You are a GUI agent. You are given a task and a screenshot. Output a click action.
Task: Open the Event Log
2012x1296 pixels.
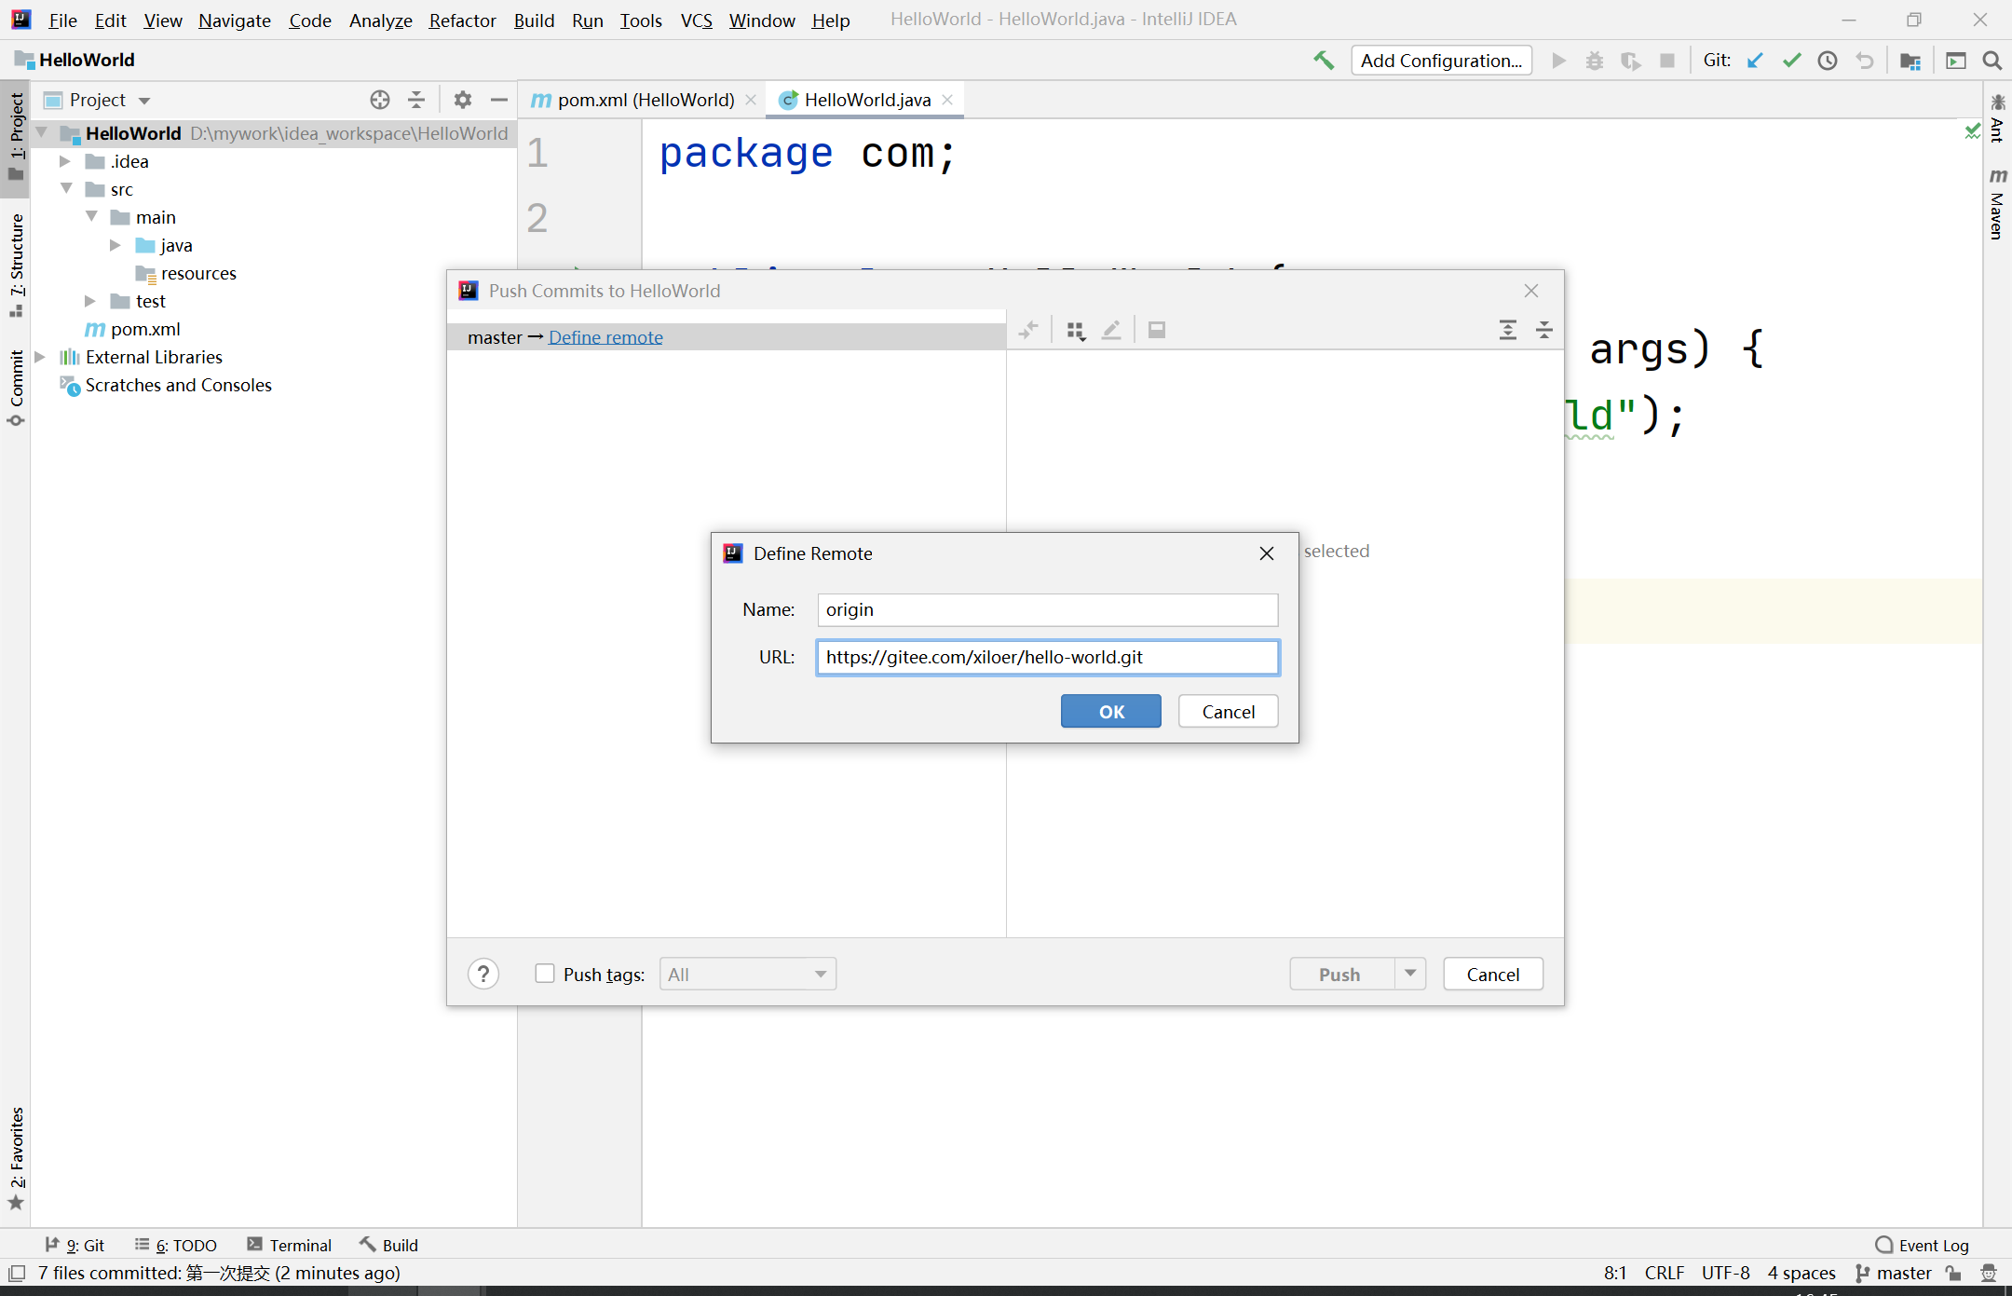(x=1922, y=1246)
